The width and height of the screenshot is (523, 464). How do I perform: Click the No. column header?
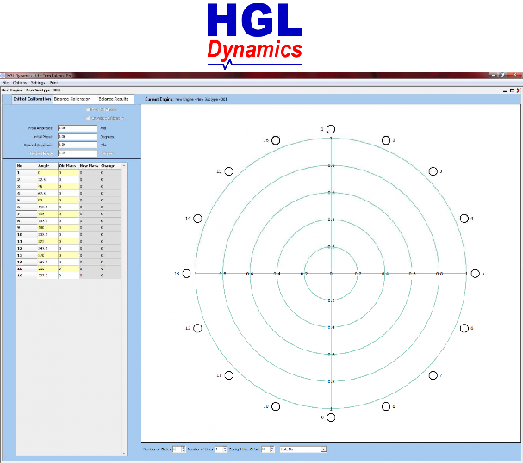click(x=27, y=165)
